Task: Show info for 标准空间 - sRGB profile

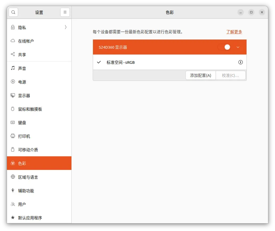Action: click(240, 62)
